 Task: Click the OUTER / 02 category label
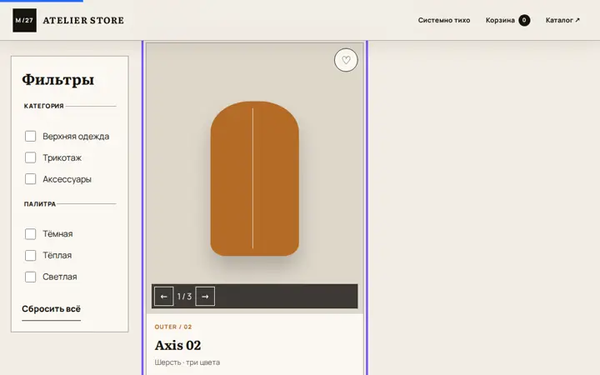173,327
